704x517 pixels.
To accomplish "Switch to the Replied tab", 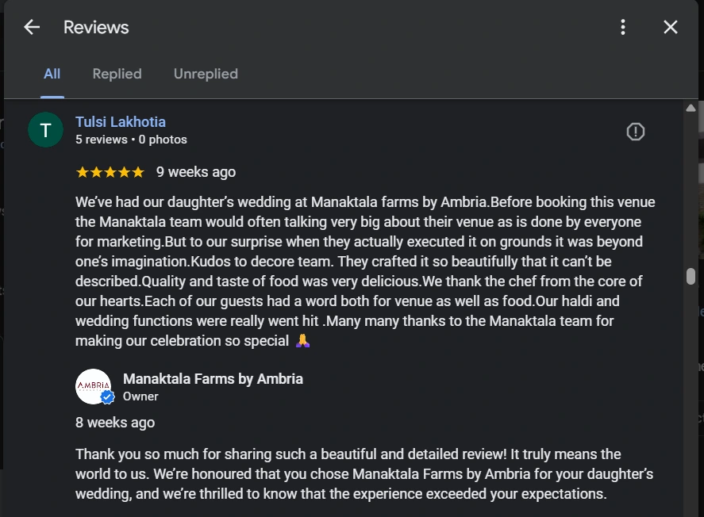I will click(117, 74).
